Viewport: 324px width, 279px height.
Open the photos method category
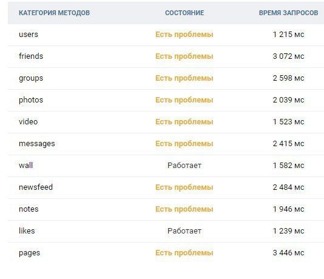[31, 100]
